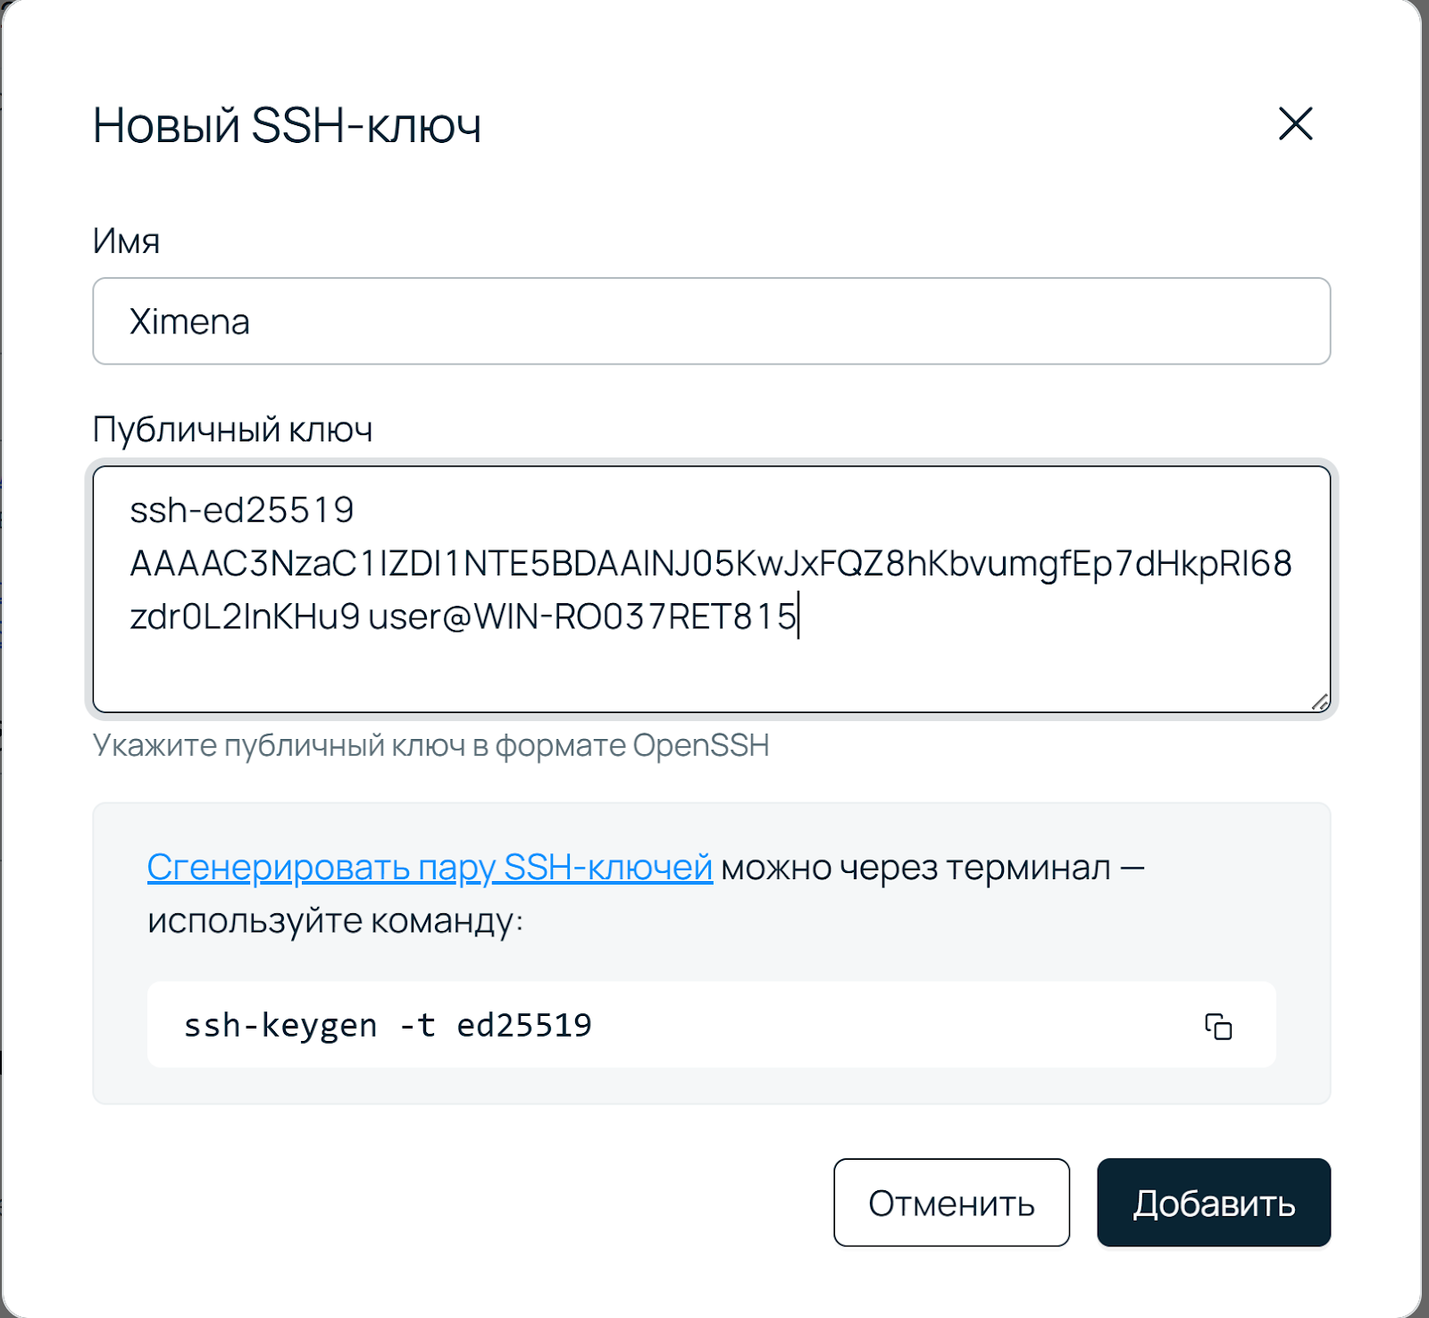Click the Новый SSH-ключ dialog title
Viewport: 1429px width, 1318px height.
pyautogui.click(x=287, y=125)
